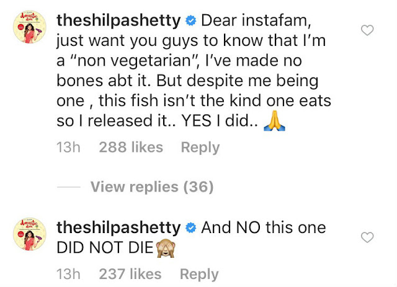
Task: Expand View replies (36)
Action: pos(152,187)
